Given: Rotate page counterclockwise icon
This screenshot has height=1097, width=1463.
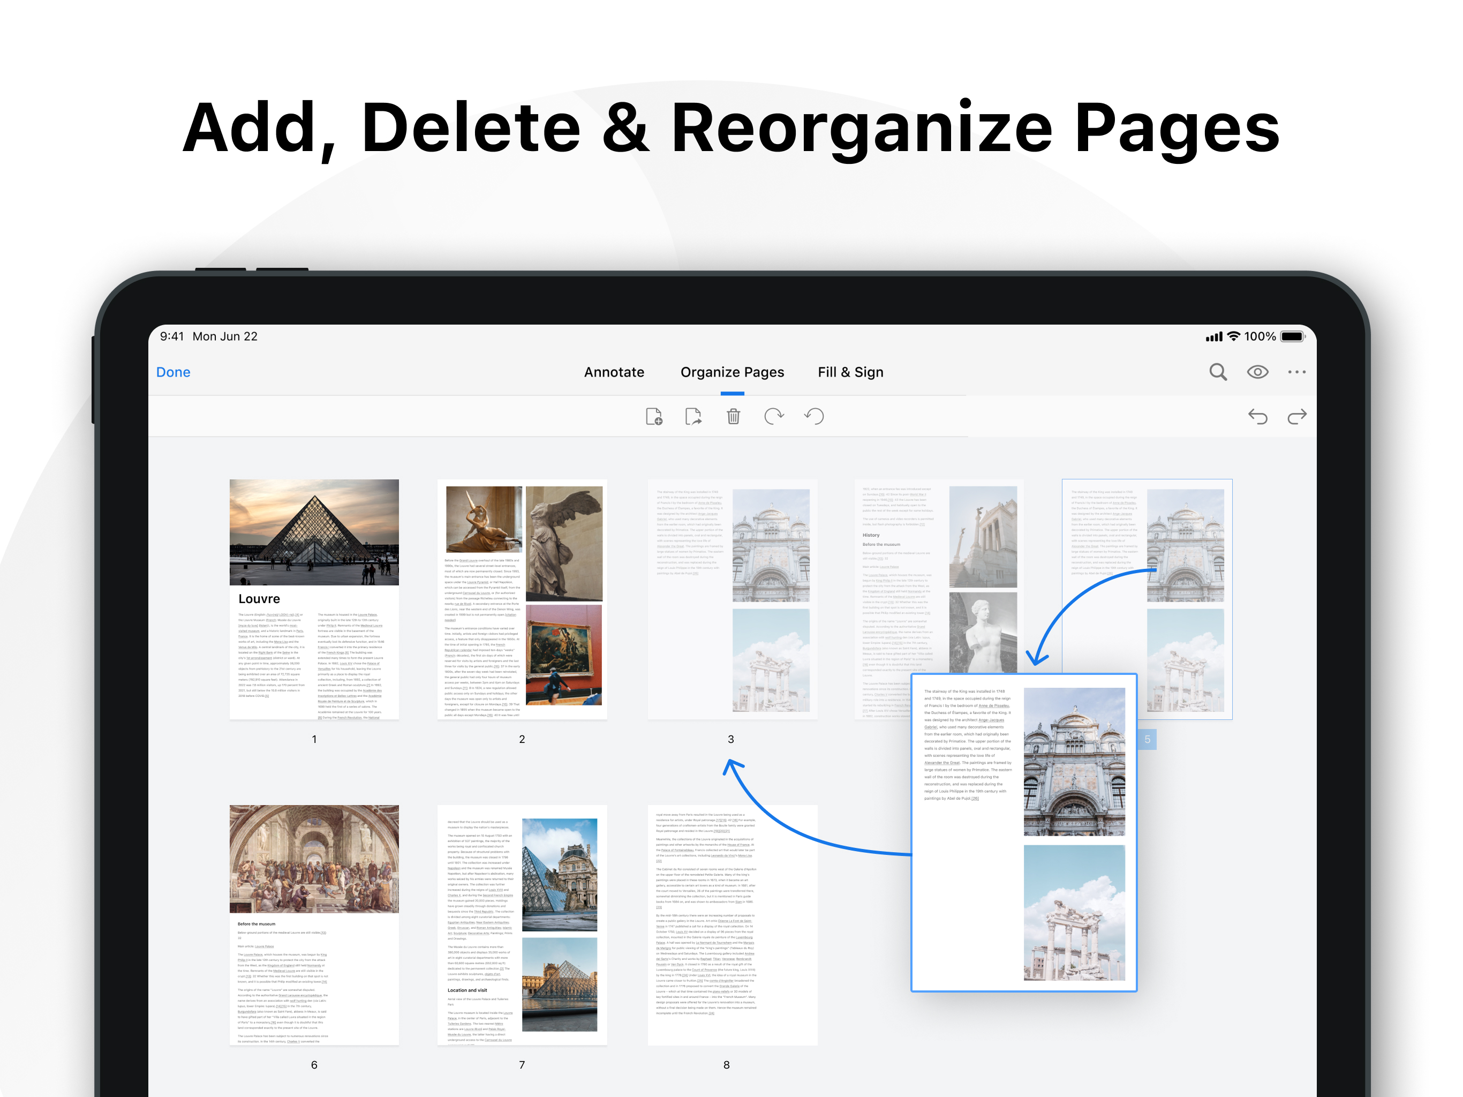Looking at the screenshot, I should tap(814, 416).
